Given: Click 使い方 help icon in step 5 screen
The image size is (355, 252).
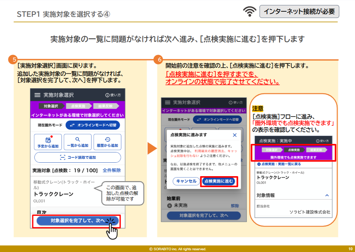Looking at the screenshot, I should click(113, 95).
